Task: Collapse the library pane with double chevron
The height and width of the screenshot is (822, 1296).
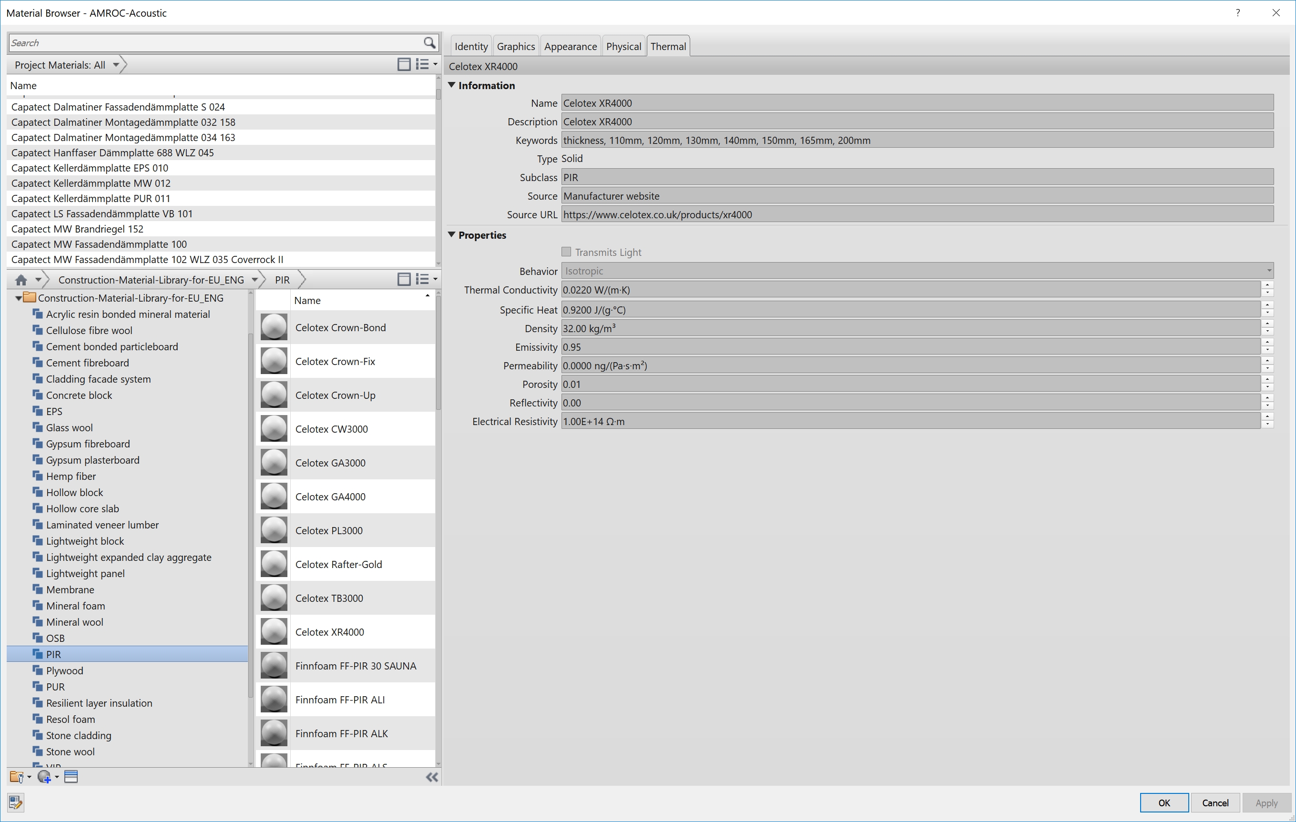Action: tap(432, 777)
